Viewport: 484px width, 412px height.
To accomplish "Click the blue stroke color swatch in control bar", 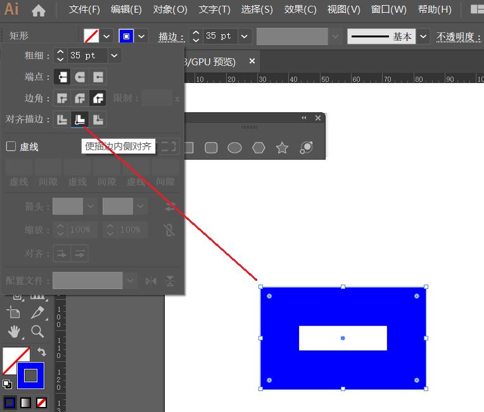I will click(126, 36).
